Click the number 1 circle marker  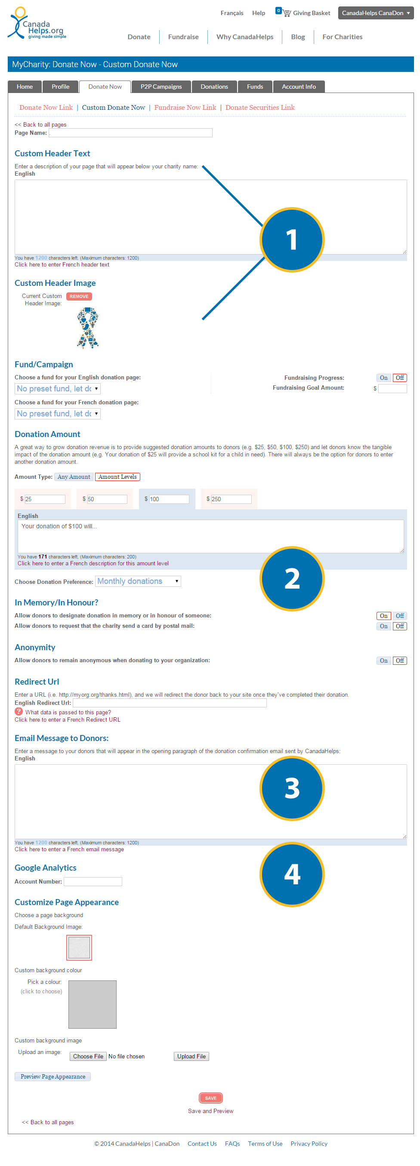(x=291, y=239)
